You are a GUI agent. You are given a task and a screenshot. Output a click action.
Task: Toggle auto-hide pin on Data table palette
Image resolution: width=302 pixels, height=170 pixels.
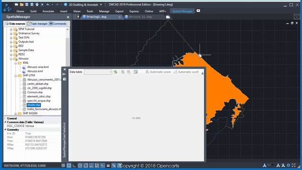click(x=65, y=74)
